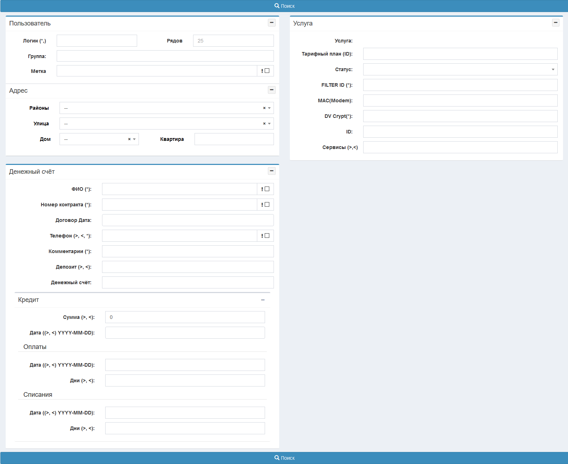
Task: Clear the Дом selection with x icon
Action: click(129, 139)
